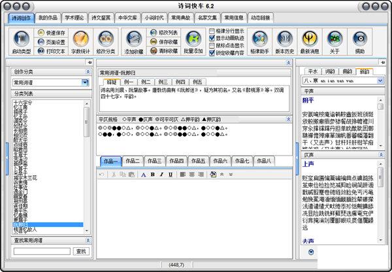Pin the left panel with pushpin button
The image size is (392, 272).
tap(90, 62)
